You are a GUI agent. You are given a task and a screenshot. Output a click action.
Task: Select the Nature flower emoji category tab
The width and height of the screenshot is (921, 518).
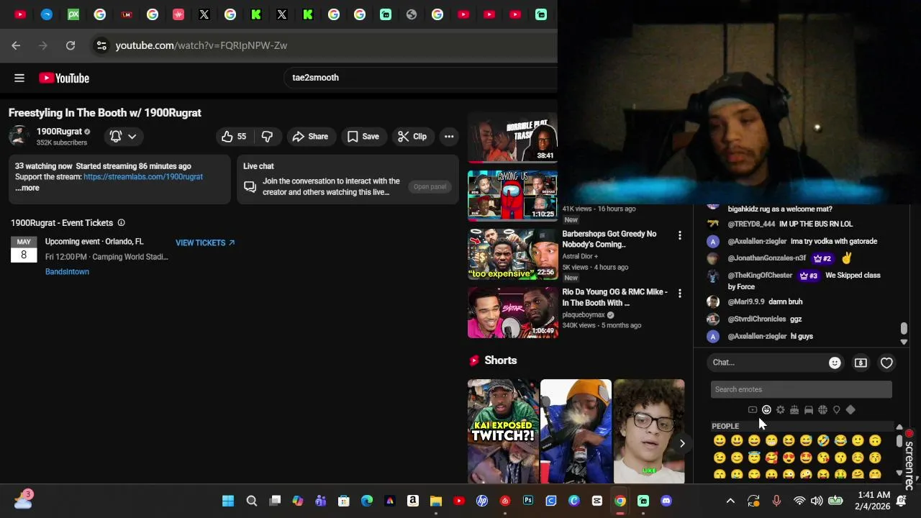click(x=781, y=410)
